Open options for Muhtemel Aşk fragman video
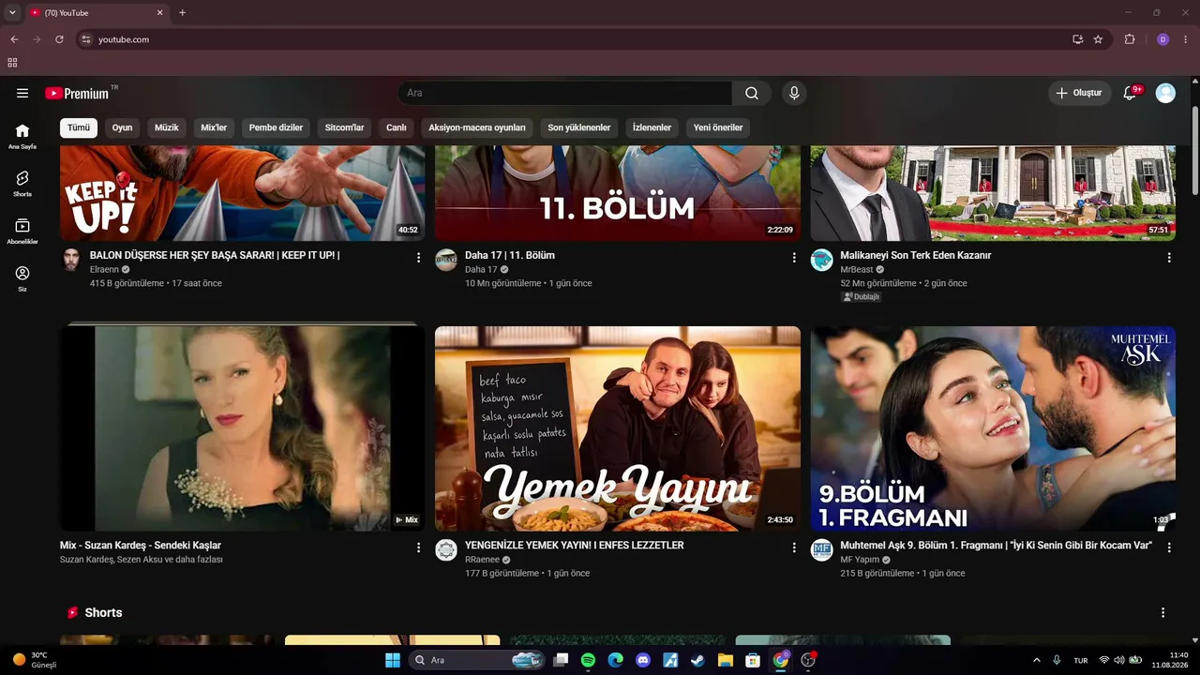The image size is (1200, 675). pyautogui.click(x=1168, y=547)
